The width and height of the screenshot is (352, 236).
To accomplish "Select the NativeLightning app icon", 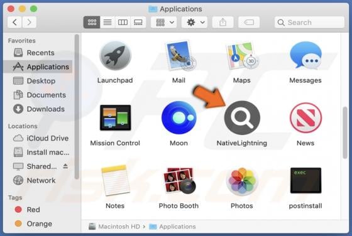I will [x=242, y=117].
